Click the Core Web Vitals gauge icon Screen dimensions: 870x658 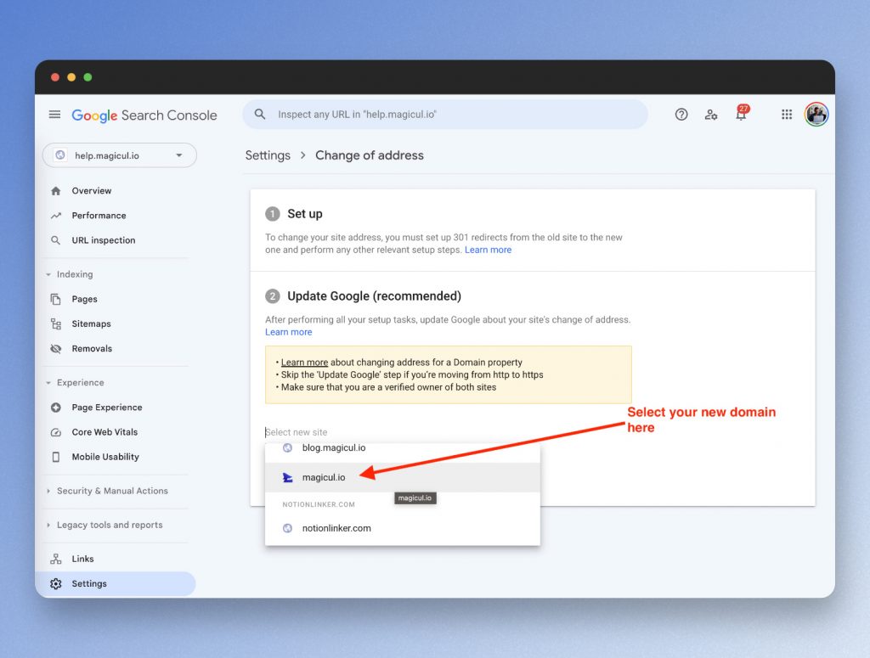click(55, 432)
